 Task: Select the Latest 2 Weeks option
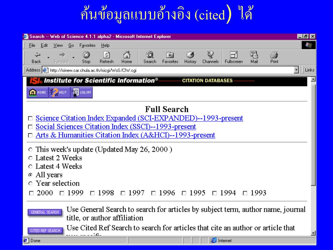pyautogui.click(x=31, y=158)
